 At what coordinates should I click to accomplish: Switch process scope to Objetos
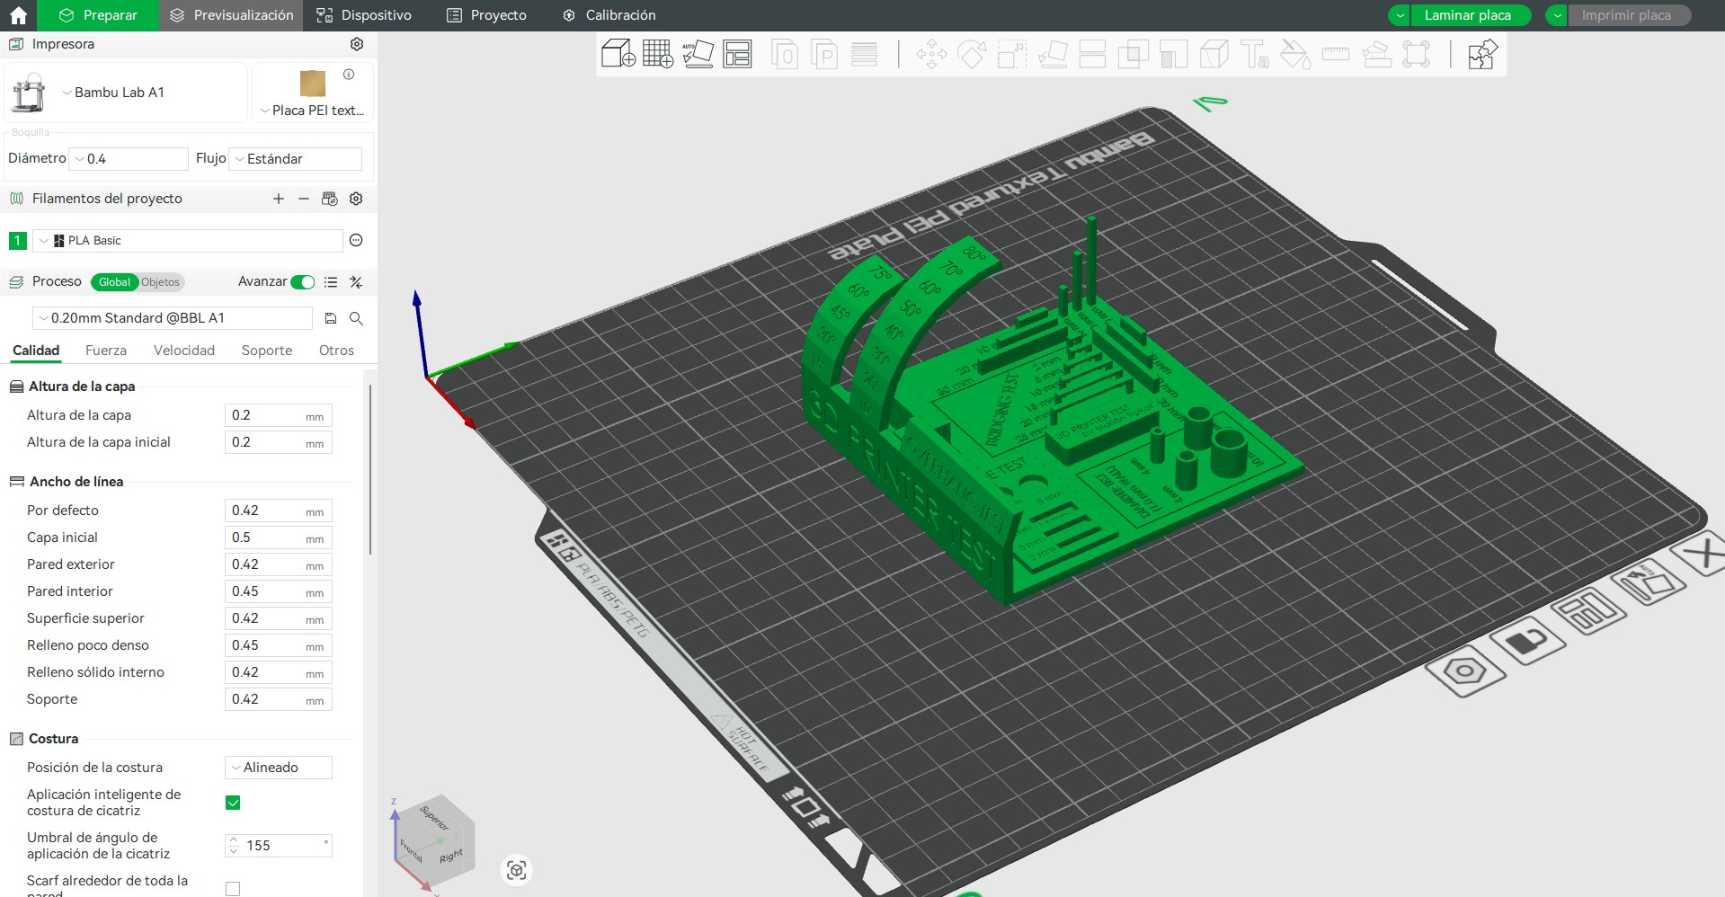(x=161, y=282)
